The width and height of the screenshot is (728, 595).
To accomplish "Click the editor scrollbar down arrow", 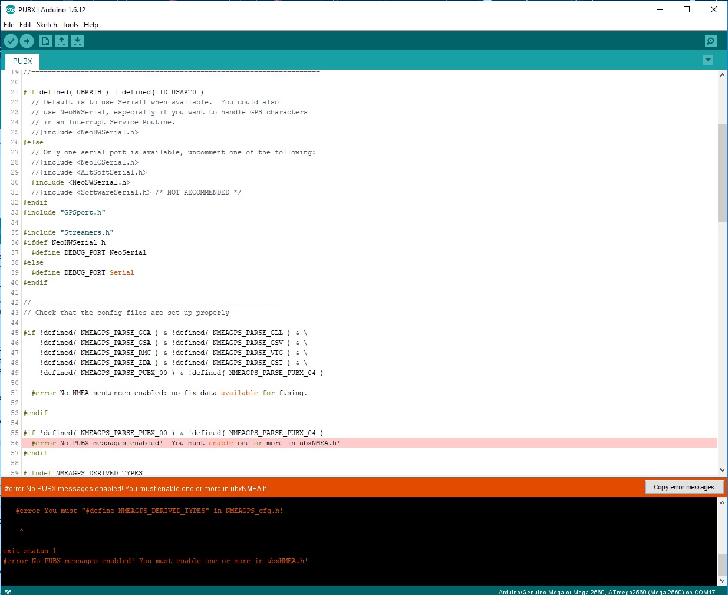I will tap(722, 470).
